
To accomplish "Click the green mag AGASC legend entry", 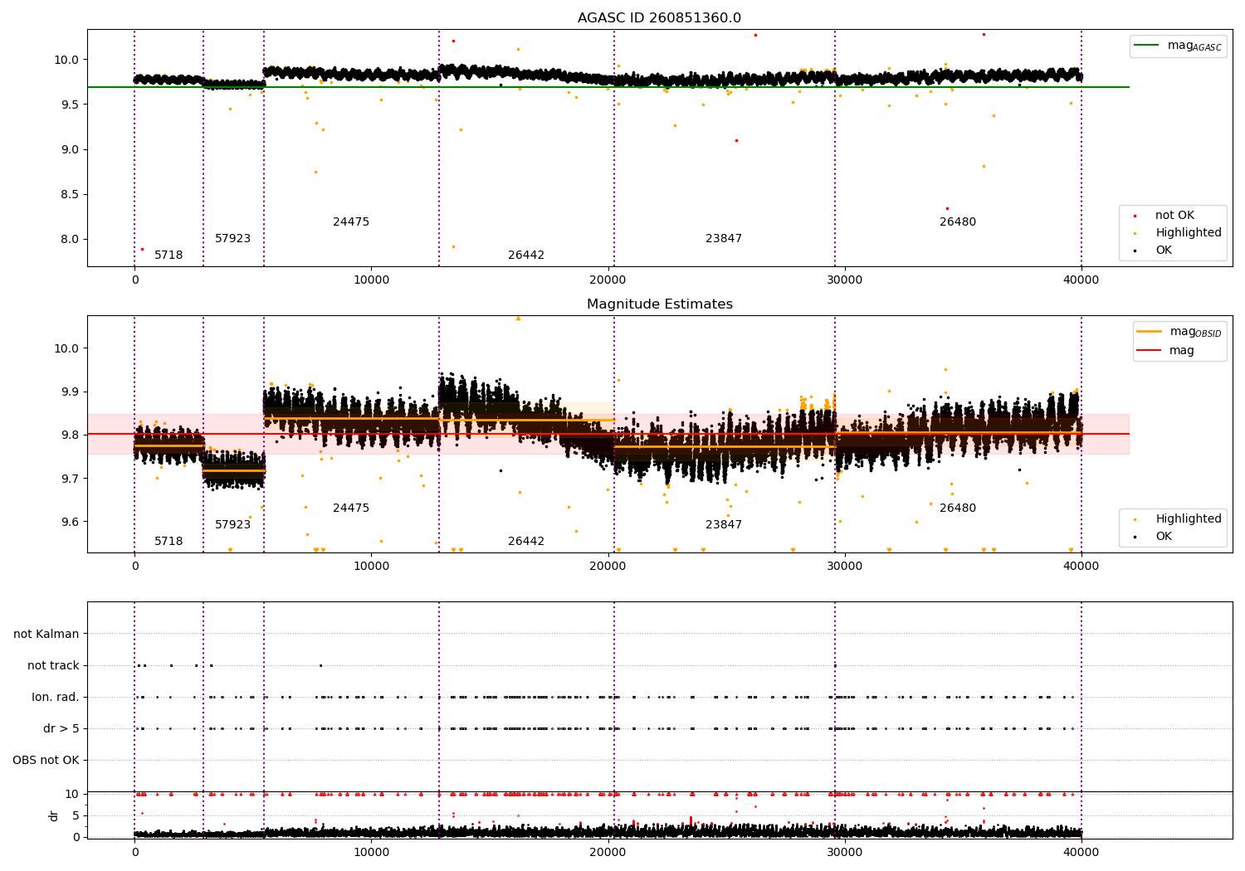I will click(1178, 46).
